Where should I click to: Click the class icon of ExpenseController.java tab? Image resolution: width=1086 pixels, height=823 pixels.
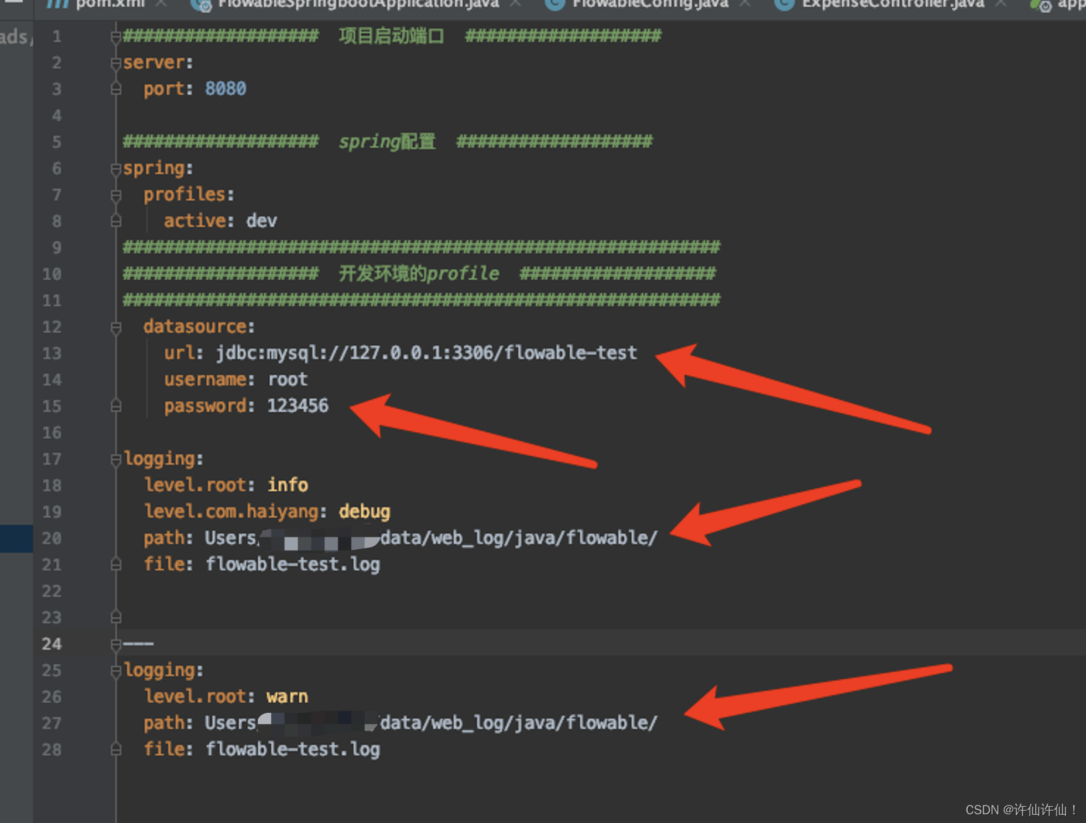(784, 5)
